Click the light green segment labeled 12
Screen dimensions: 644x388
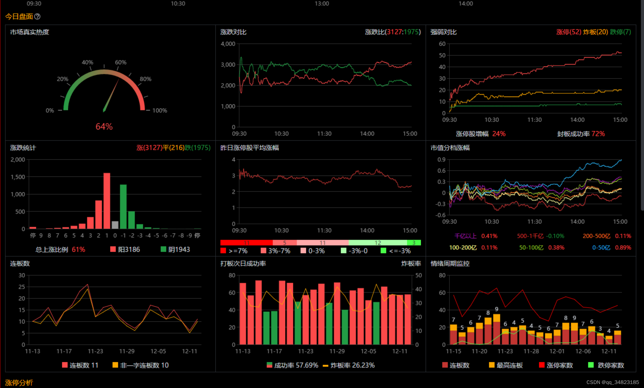tap(378, 243)
